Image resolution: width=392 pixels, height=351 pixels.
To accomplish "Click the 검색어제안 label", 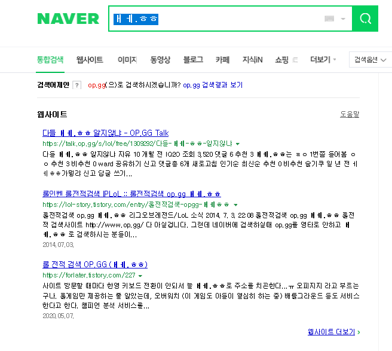I will (53, 85).
